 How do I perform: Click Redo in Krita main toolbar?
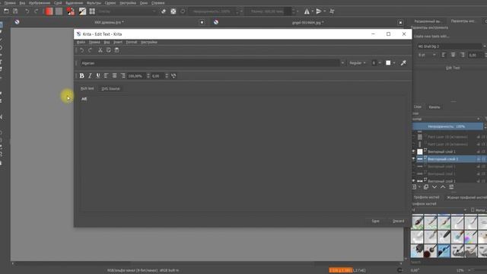(x=36, y=11)
